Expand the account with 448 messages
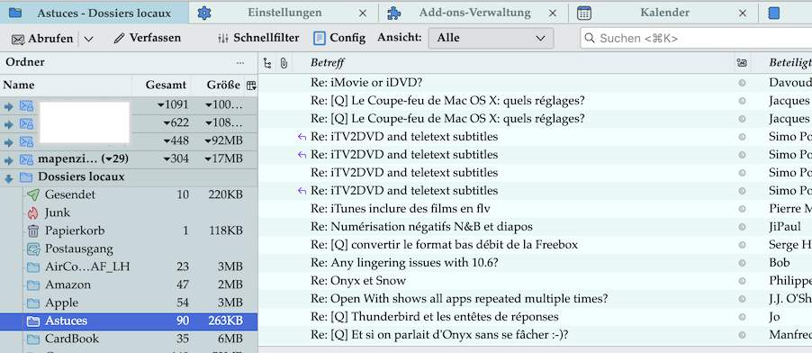This screenshot has height=353, width=812. pos(9,141)
